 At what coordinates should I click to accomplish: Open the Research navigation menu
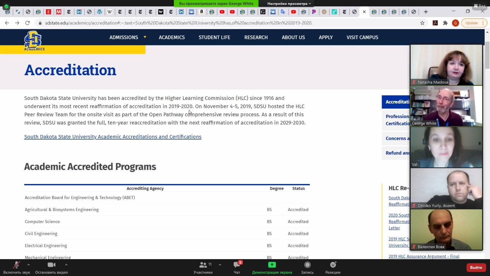[x=256, y=37]
